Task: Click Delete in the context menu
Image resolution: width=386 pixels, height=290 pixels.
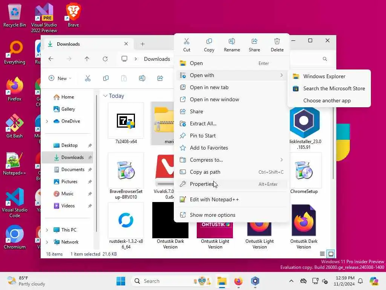Action: (x=277, y=45)
